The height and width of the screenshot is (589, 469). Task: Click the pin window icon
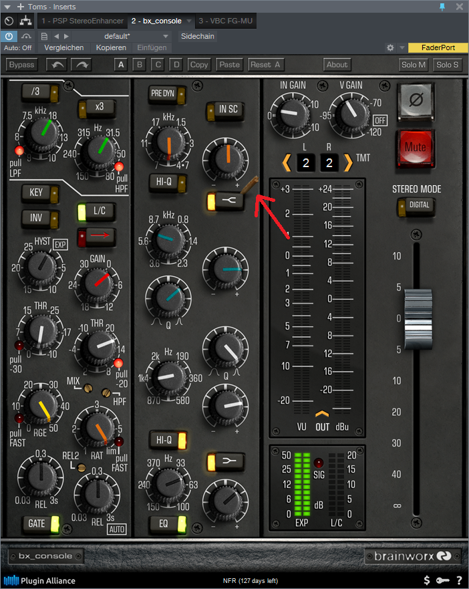click(442, 7)
